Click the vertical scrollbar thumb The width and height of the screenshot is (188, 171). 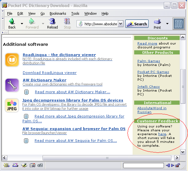tap(183, 86)
